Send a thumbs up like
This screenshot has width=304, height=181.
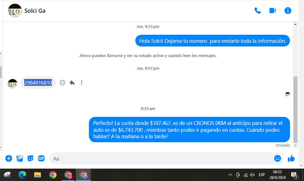point(291,159)
